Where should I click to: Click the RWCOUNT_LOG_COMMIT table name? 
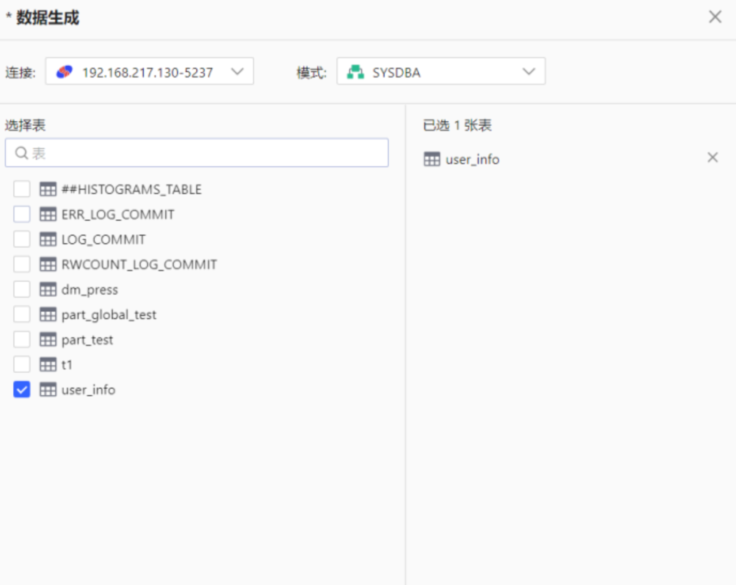pos(139,265)
